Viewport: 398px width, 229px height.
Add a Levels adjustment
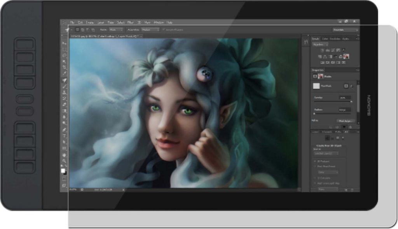pyautogui.click(x=328, y=50)
